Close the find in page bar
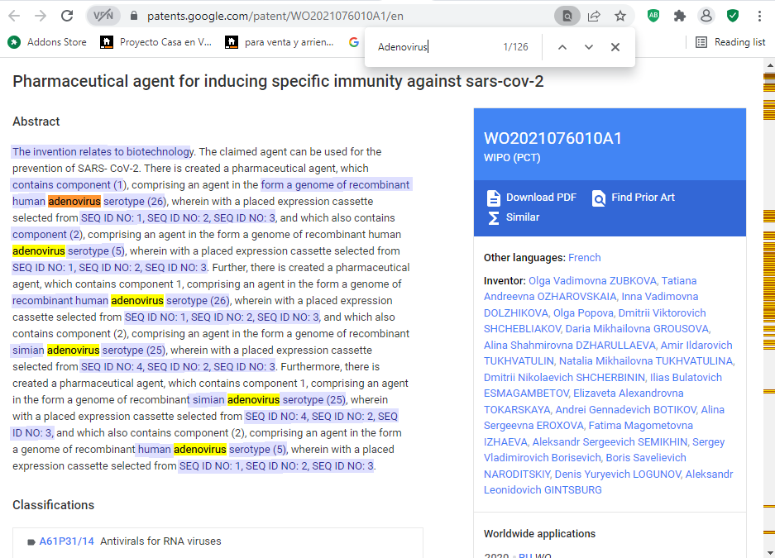775x558 pixels. (x=615, y=47)
